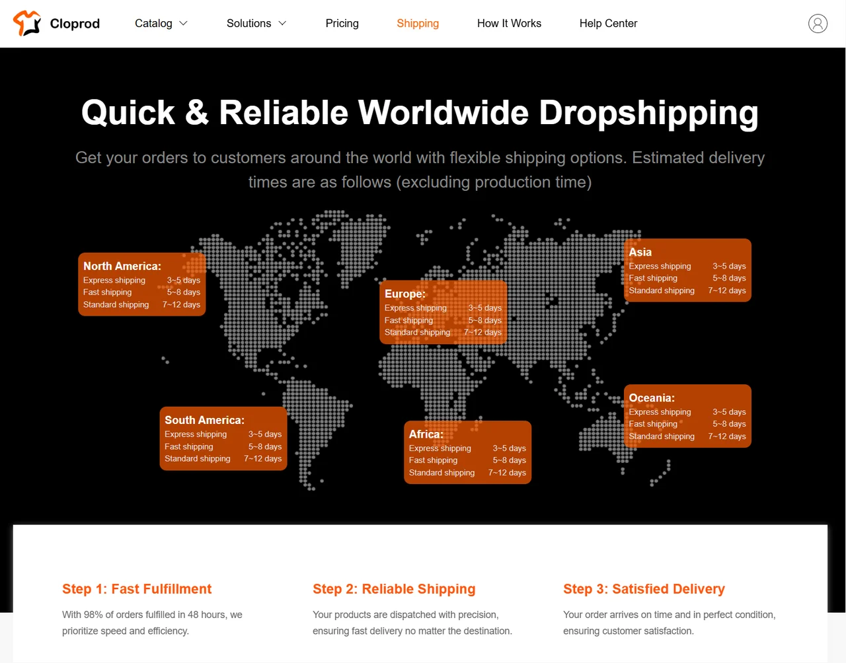The width and height of the screenshot is (846, 663).
Task: Open the Help Center link
Action: (608, 24)
